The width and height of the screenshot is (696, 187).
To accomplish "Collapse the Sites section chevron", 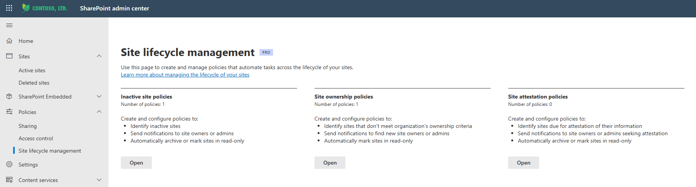I will tap(99, 56).
